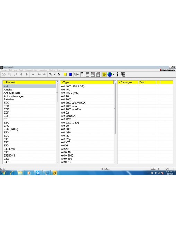Click the forklift truck icon
Image resolution: width=176 pixels, height=241 pixels.
tap(77, 74)
